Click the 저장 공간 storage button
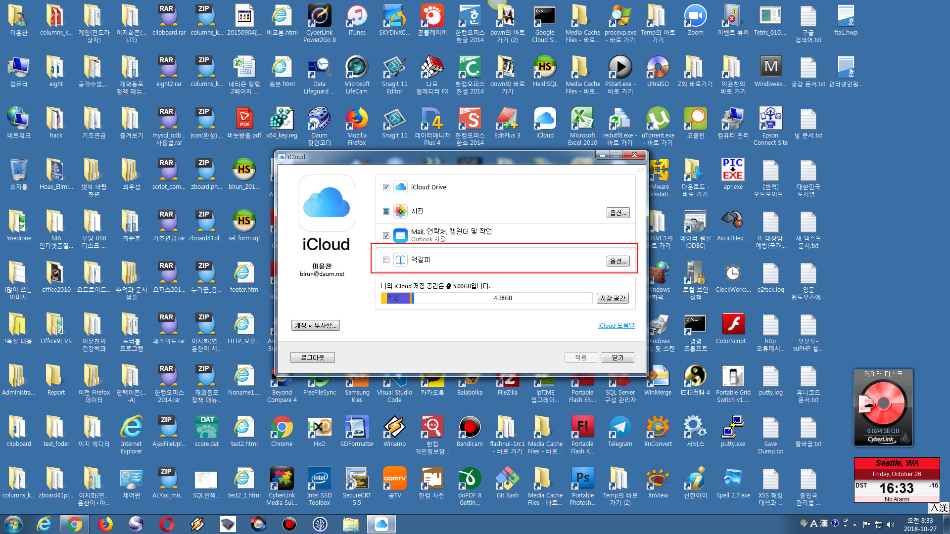This screenshot has width=950, height=534. click(x=613, y=298)
